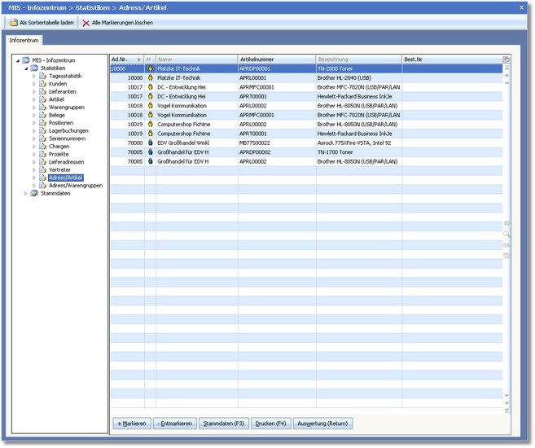Click the jump-to-first-record arrow icon at grid top
Screen dimensions: 535x448
[x=506, y=68]
